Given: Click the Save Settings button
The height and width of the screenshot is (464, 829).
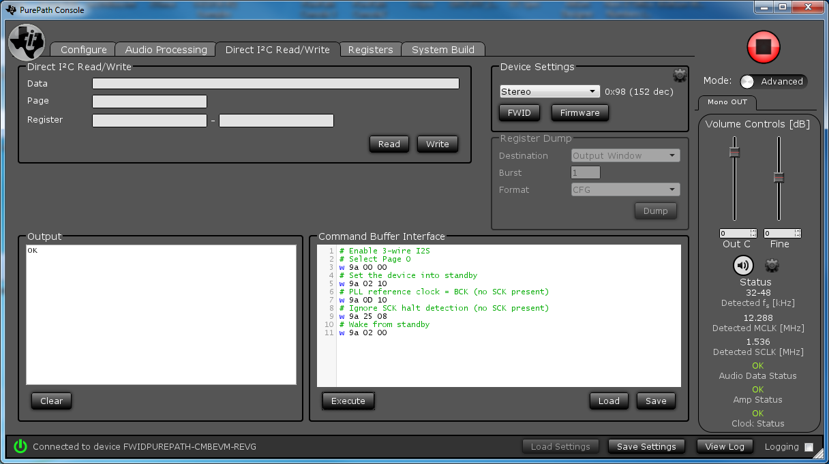Looking at the screenshot, I should pos(646,446).
